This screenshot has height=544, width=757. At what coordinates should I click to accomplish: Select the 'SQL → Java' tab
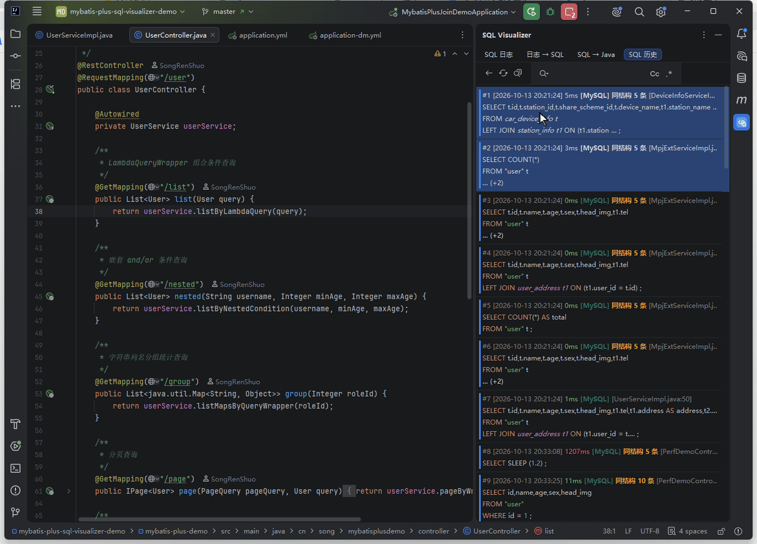(596, 54)
